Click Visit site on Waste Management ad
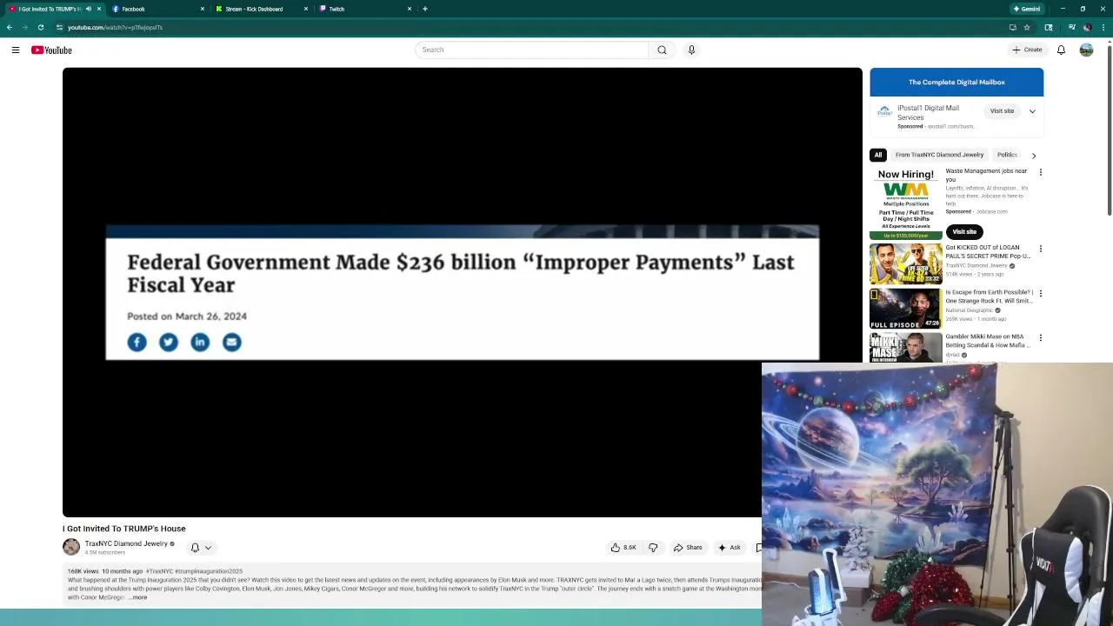The height and width of the screenshot is (626, 1113). click(x=964, y=232)
